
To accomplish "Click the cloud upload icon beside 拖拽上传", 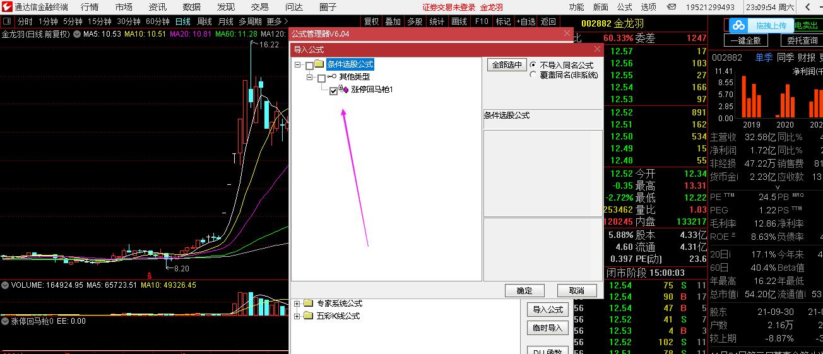I will 738,25.
